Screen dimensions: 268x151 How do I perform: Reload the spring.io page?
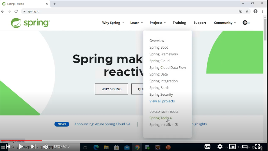tap(16, 11)
